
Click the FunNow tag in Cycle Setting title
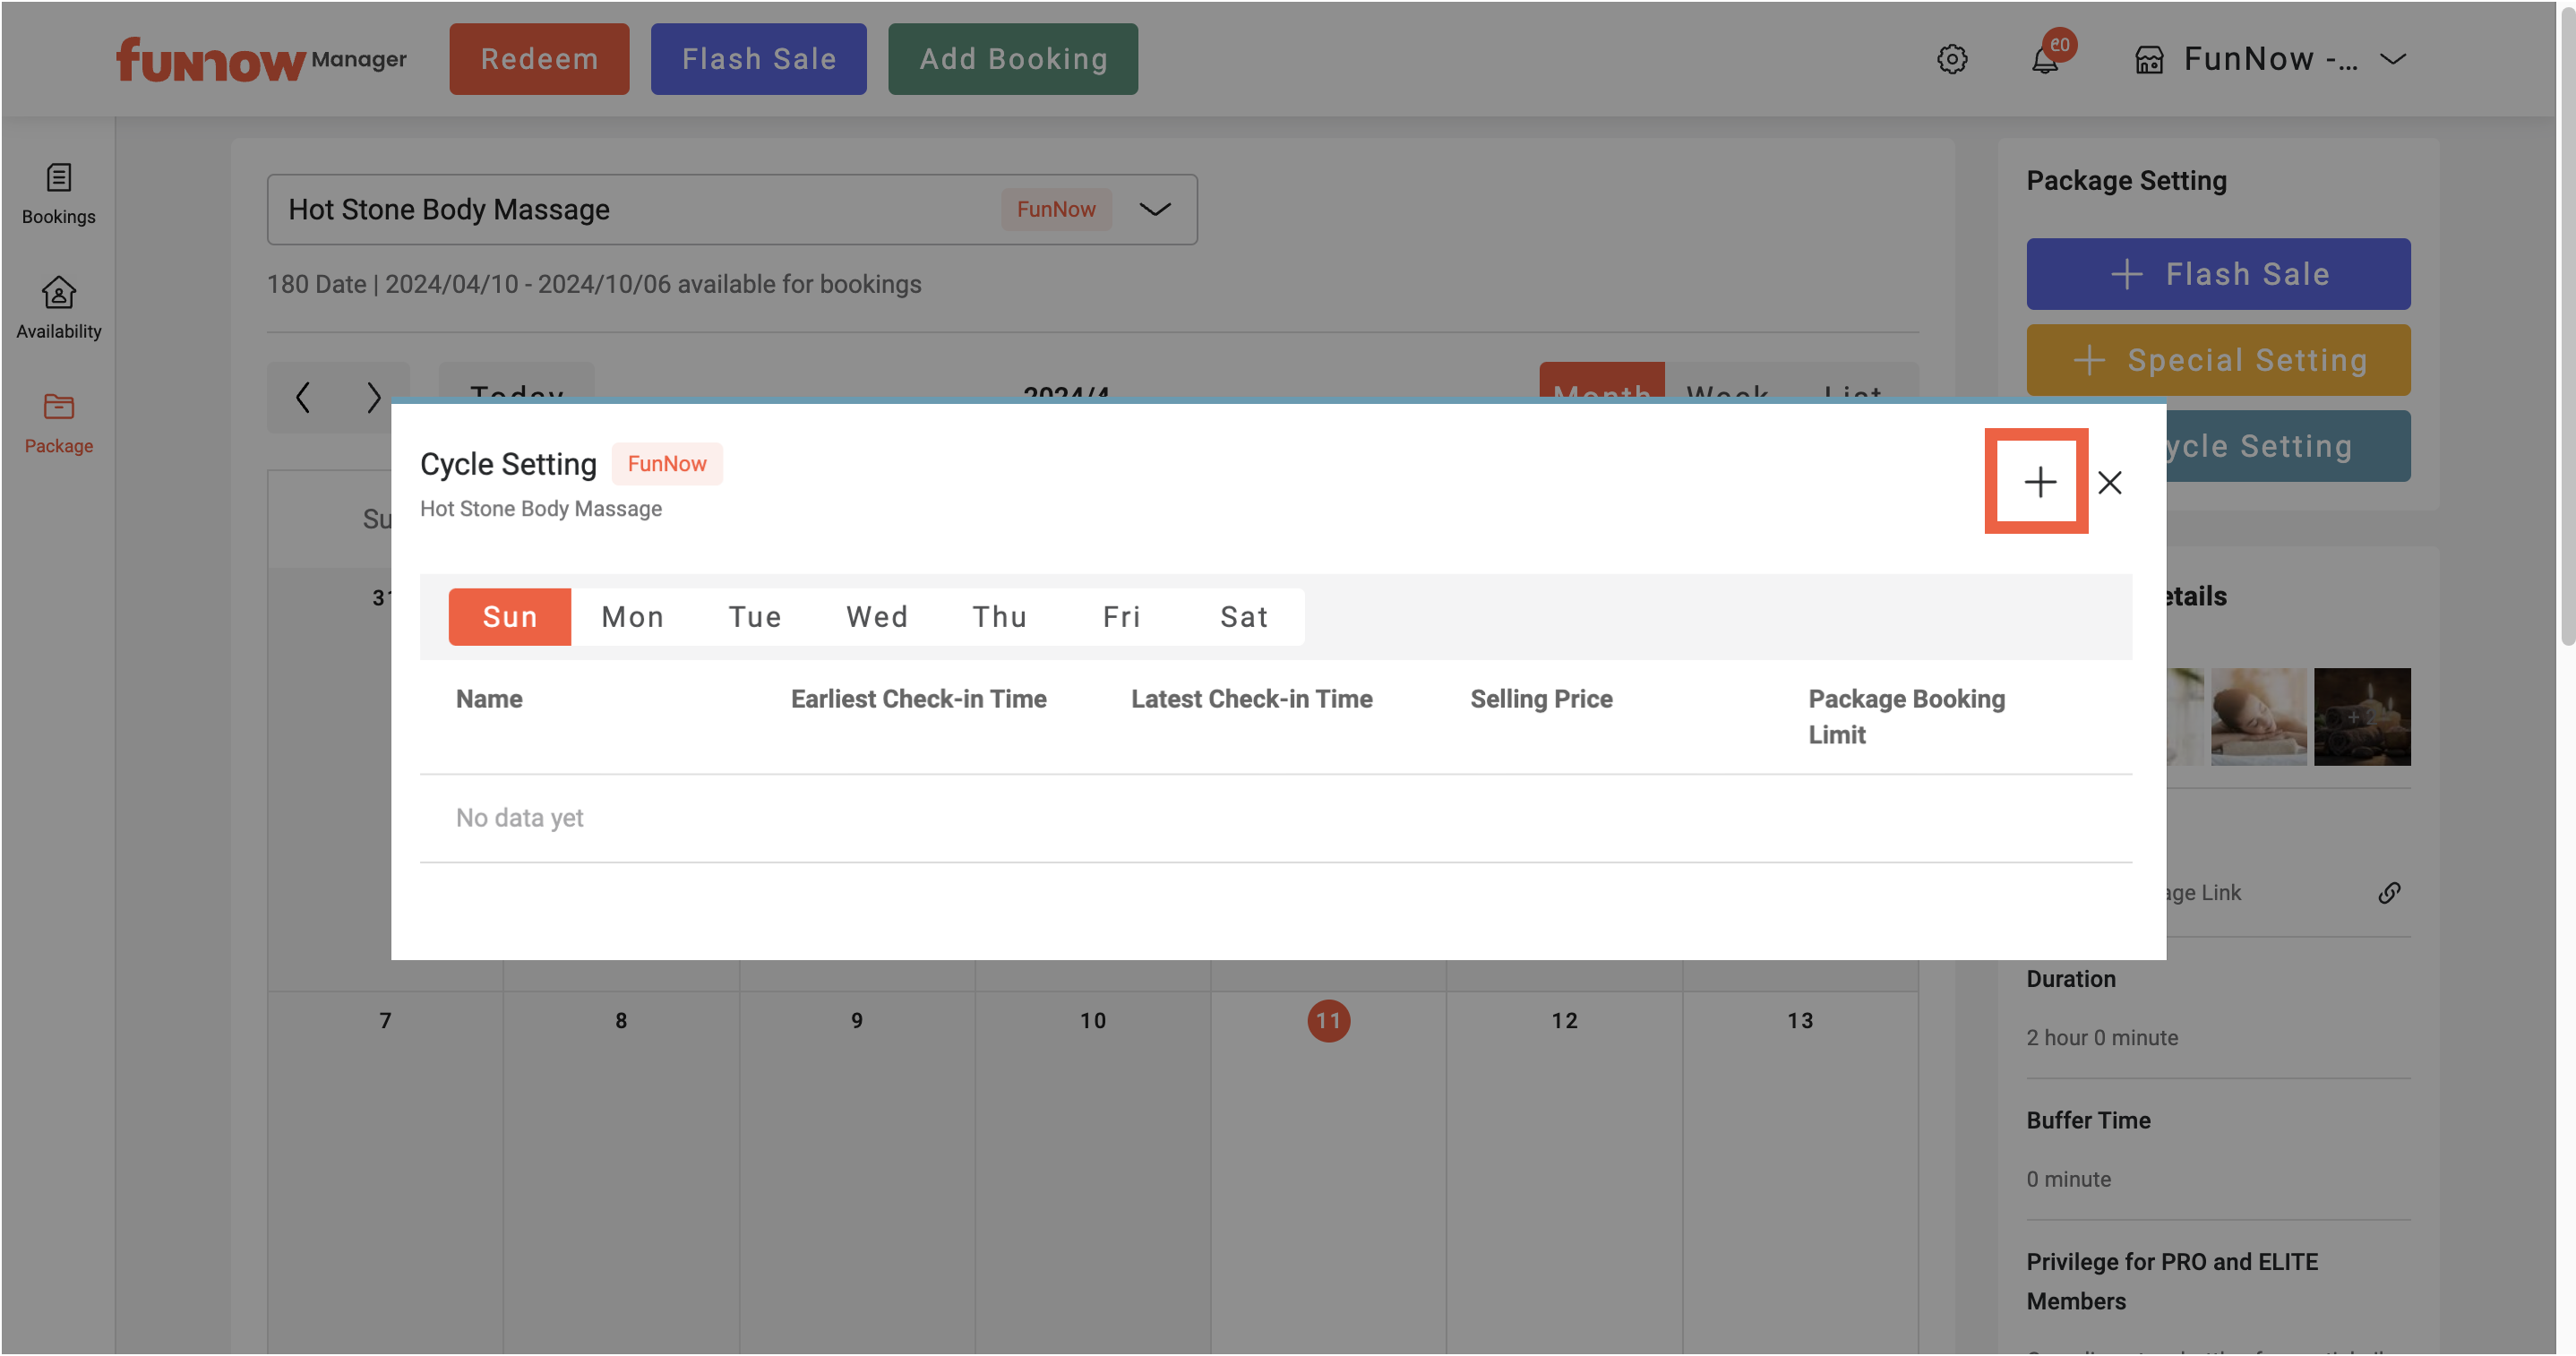click(667, 464)
